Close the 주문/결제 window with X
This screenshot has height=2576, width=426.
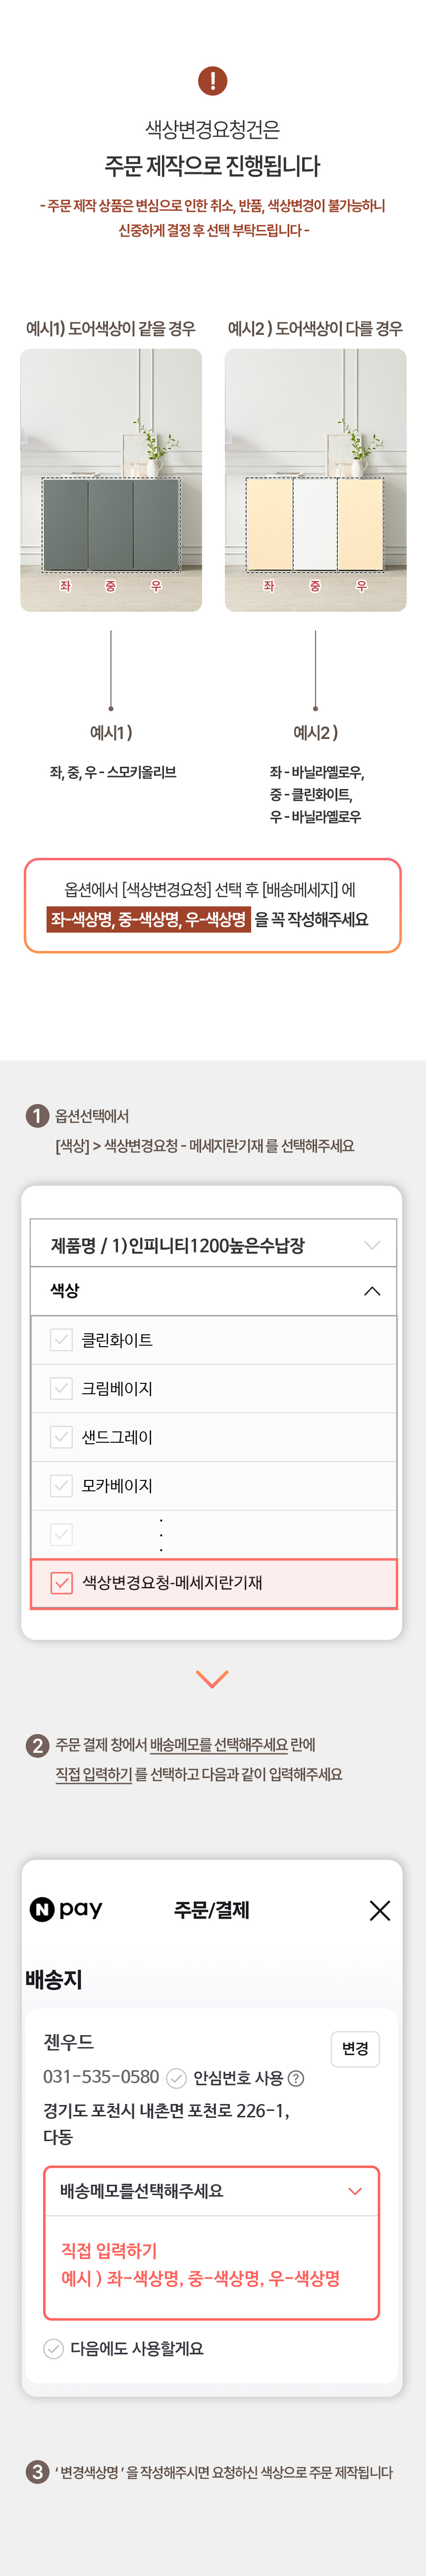point(380,1910)
